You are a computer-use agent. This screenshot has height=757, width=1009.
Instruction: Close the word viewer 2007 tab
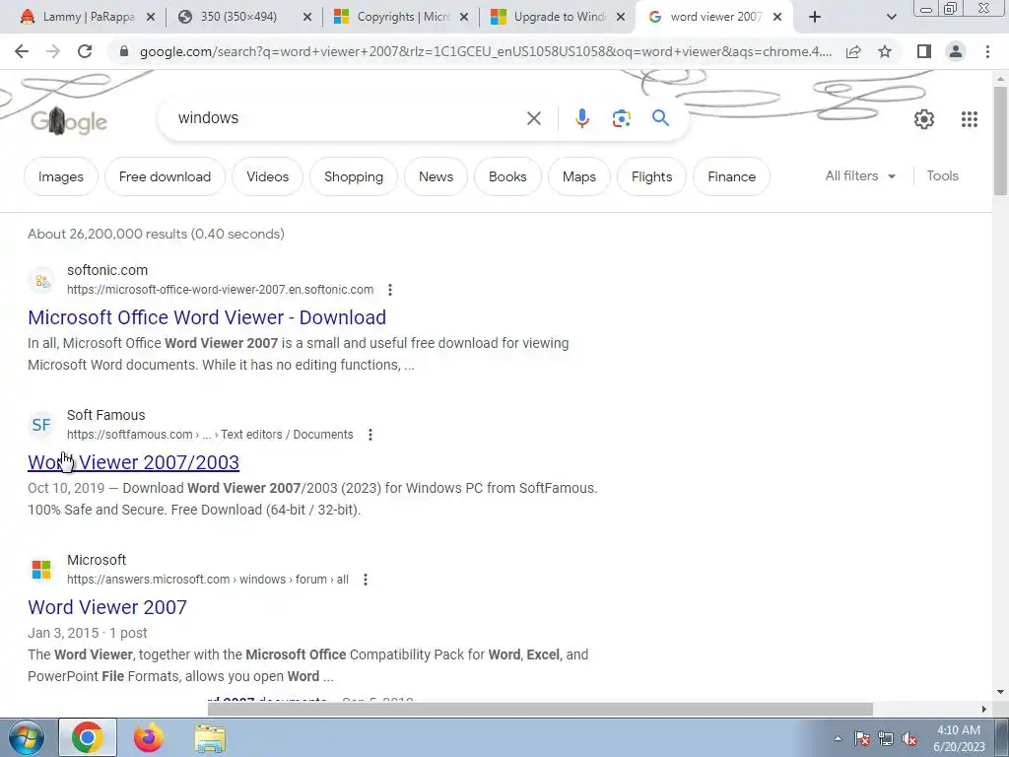[x=777, y=17]
